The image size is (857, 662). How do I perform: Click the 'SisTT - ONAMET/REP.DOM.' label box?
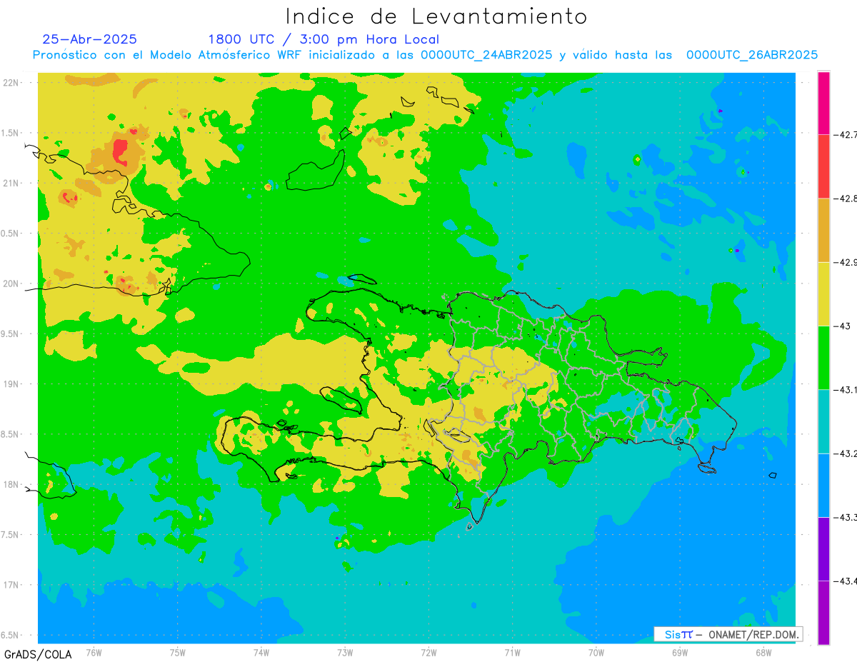tap(728, 634)
